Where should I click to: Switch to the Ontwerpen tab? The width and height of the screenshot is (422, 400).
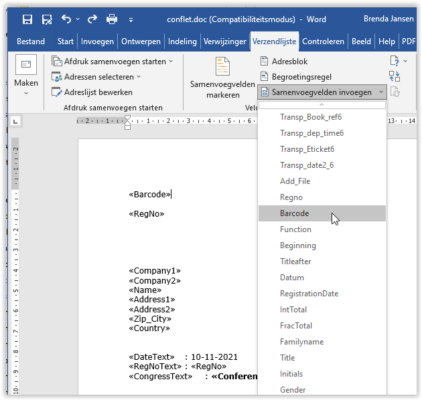(141, 41)
